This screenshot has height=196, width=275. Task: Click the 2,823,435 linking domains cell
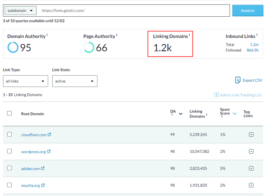(198, 168)
